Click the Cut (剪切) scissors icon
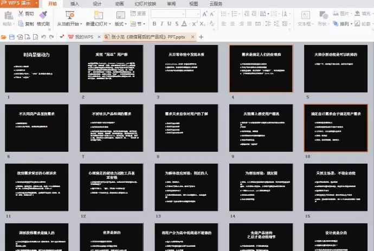 [21, 14]
